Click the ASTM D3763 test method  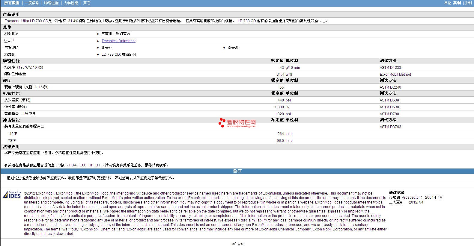tap(390, 127)
